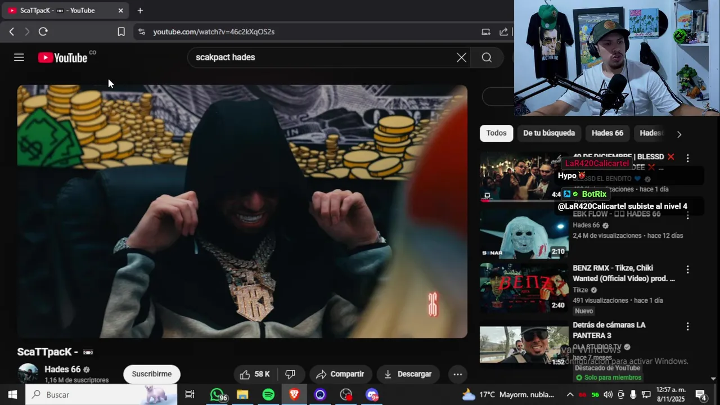
Task: Open Spotify from the taskbar
Action: click(268, 395)
